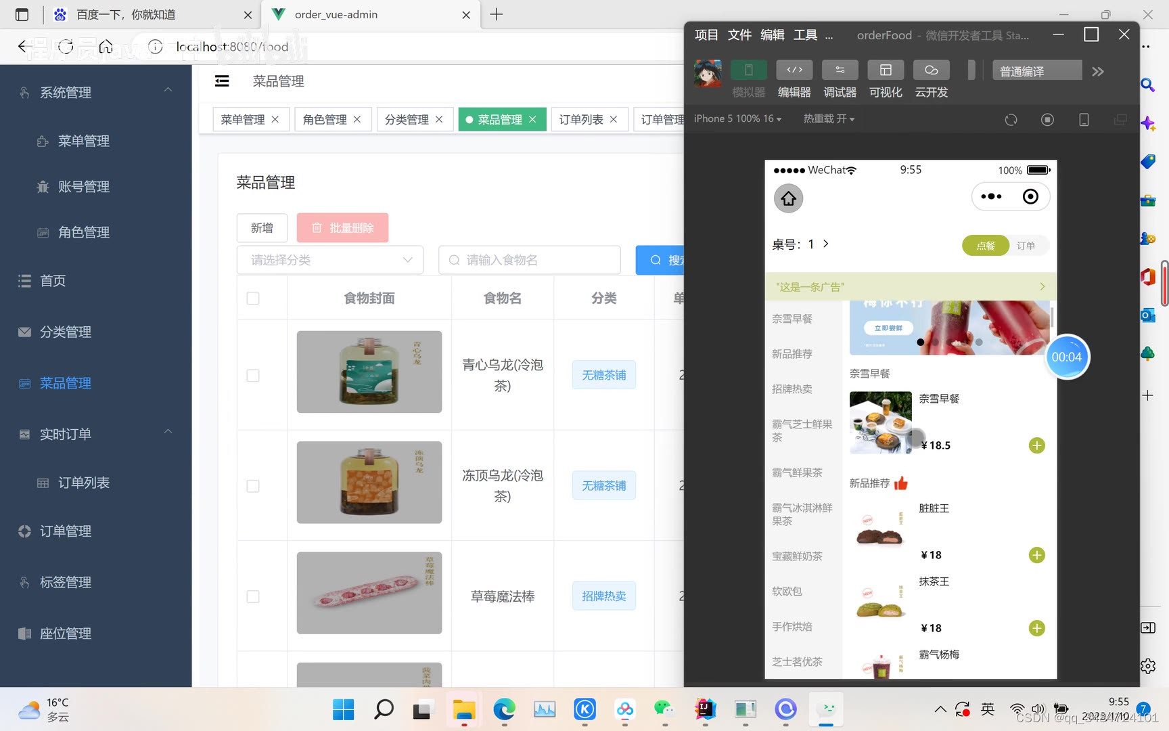The width and height of the screenshot is (1169, 731).
Task: Open 座位管理 in the sidebar
Action: pos(96,634)
